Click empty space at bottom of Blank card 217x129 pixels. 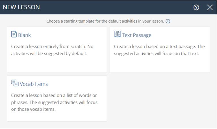pos(57,65)
